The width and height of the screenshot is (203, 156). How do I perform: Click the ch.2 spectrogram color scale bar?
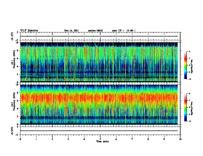point(185,107)
